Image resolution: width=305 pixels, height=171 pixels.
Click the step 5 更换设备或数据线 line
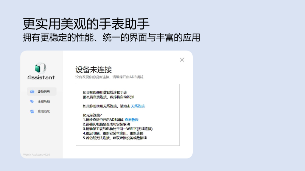[x=115, y=138]
